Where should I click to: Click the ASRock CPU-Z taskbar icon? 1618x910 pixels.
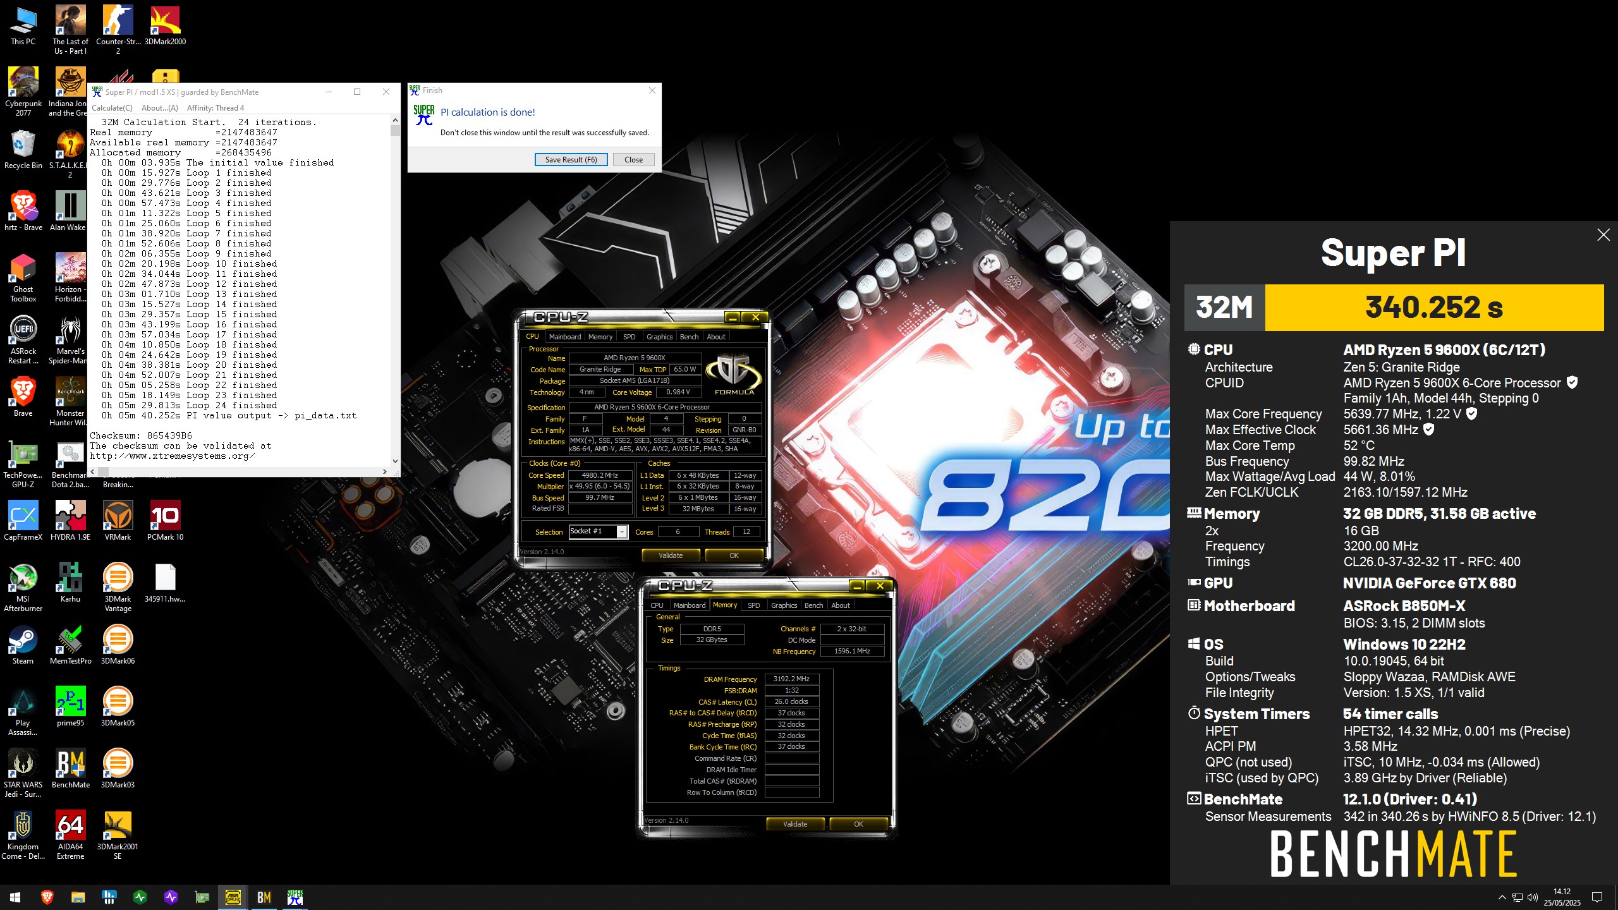(x=233, y=897)
